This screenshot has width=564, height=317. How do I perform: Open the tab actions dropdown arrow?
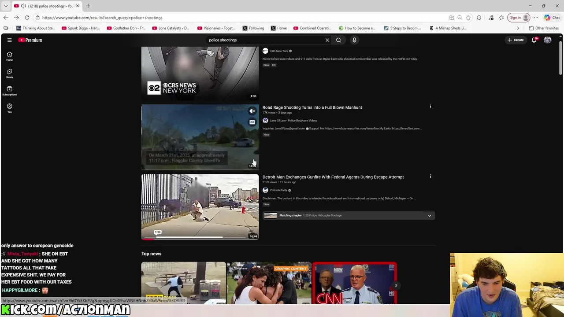(x=6, y=6)
